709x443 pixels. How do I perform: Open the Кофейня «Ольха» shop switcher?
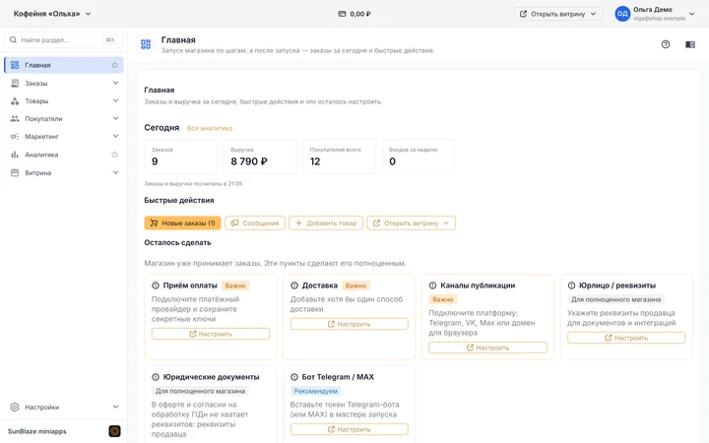[x=52, y=14]
